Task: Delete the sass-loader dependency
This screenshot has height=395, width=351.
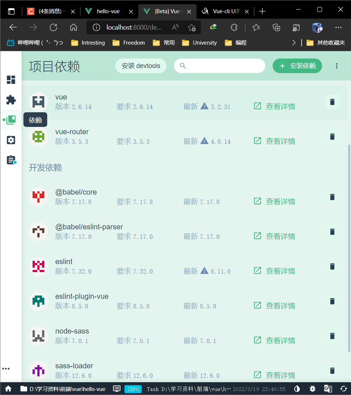Action: pyautogui.click(x=332, y=371)
